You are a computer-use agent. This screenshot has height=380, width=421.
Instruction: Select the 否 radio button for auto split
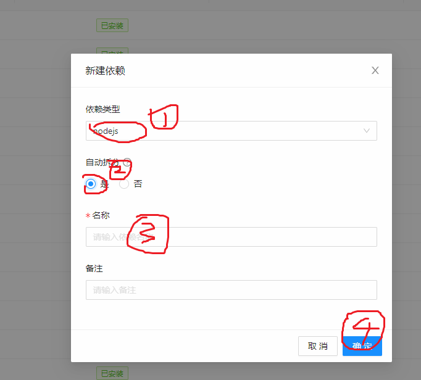(x=124, y=184)
